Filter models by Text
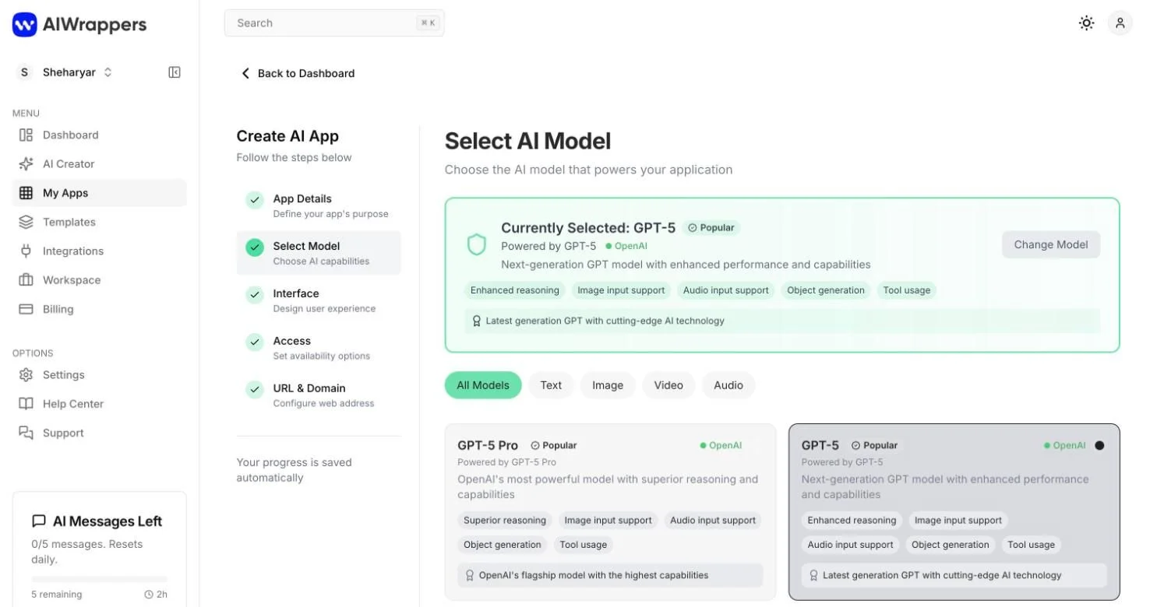The image size is (1157, 607). (x=551, y=385)
